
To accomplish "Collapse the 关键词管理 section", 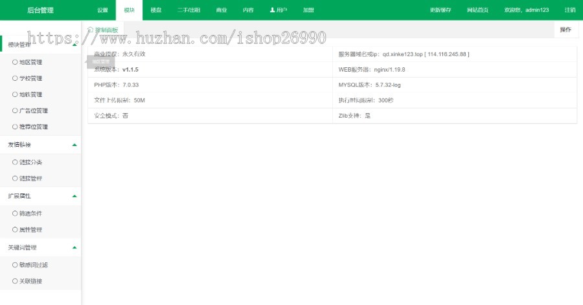I will point(41,247).
